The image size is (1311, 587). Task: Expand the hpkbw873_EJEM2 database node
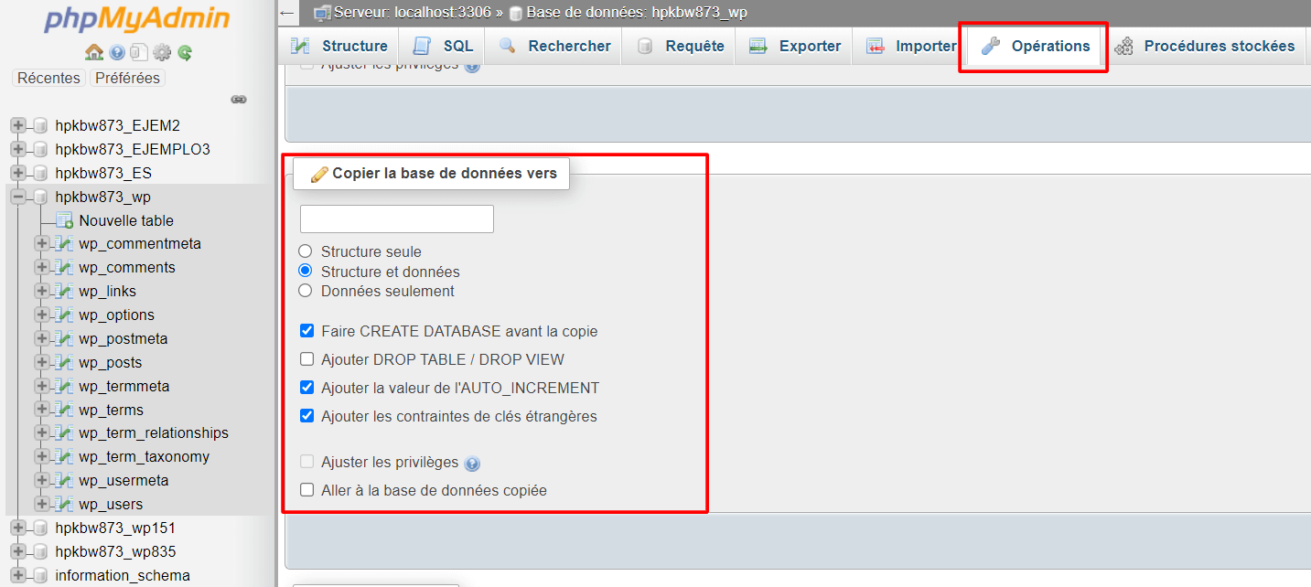click(17, 125)
